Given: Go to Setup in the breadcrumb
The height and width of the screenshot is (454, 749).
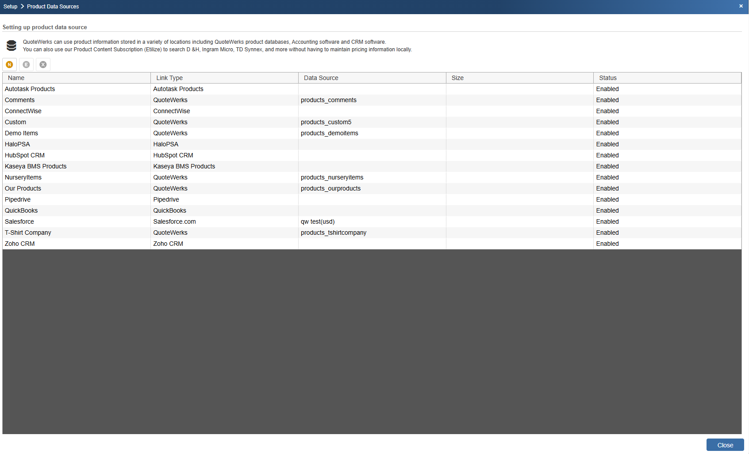Looking at the screenshot, I should [11, 7].
